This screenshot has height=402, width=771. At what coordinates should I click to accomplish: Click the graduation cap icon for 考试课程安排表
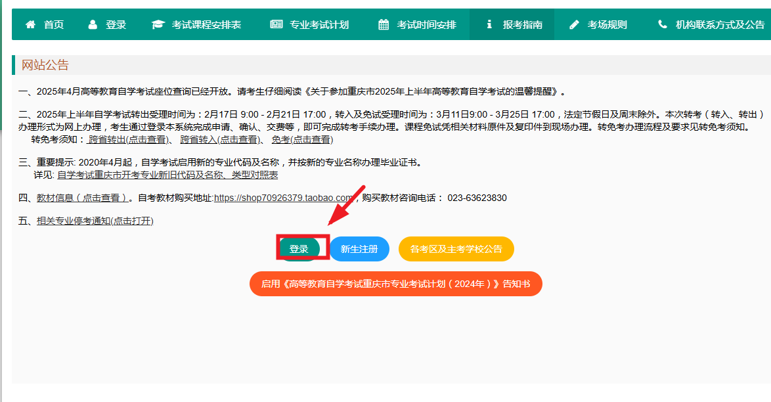[158, 25]
